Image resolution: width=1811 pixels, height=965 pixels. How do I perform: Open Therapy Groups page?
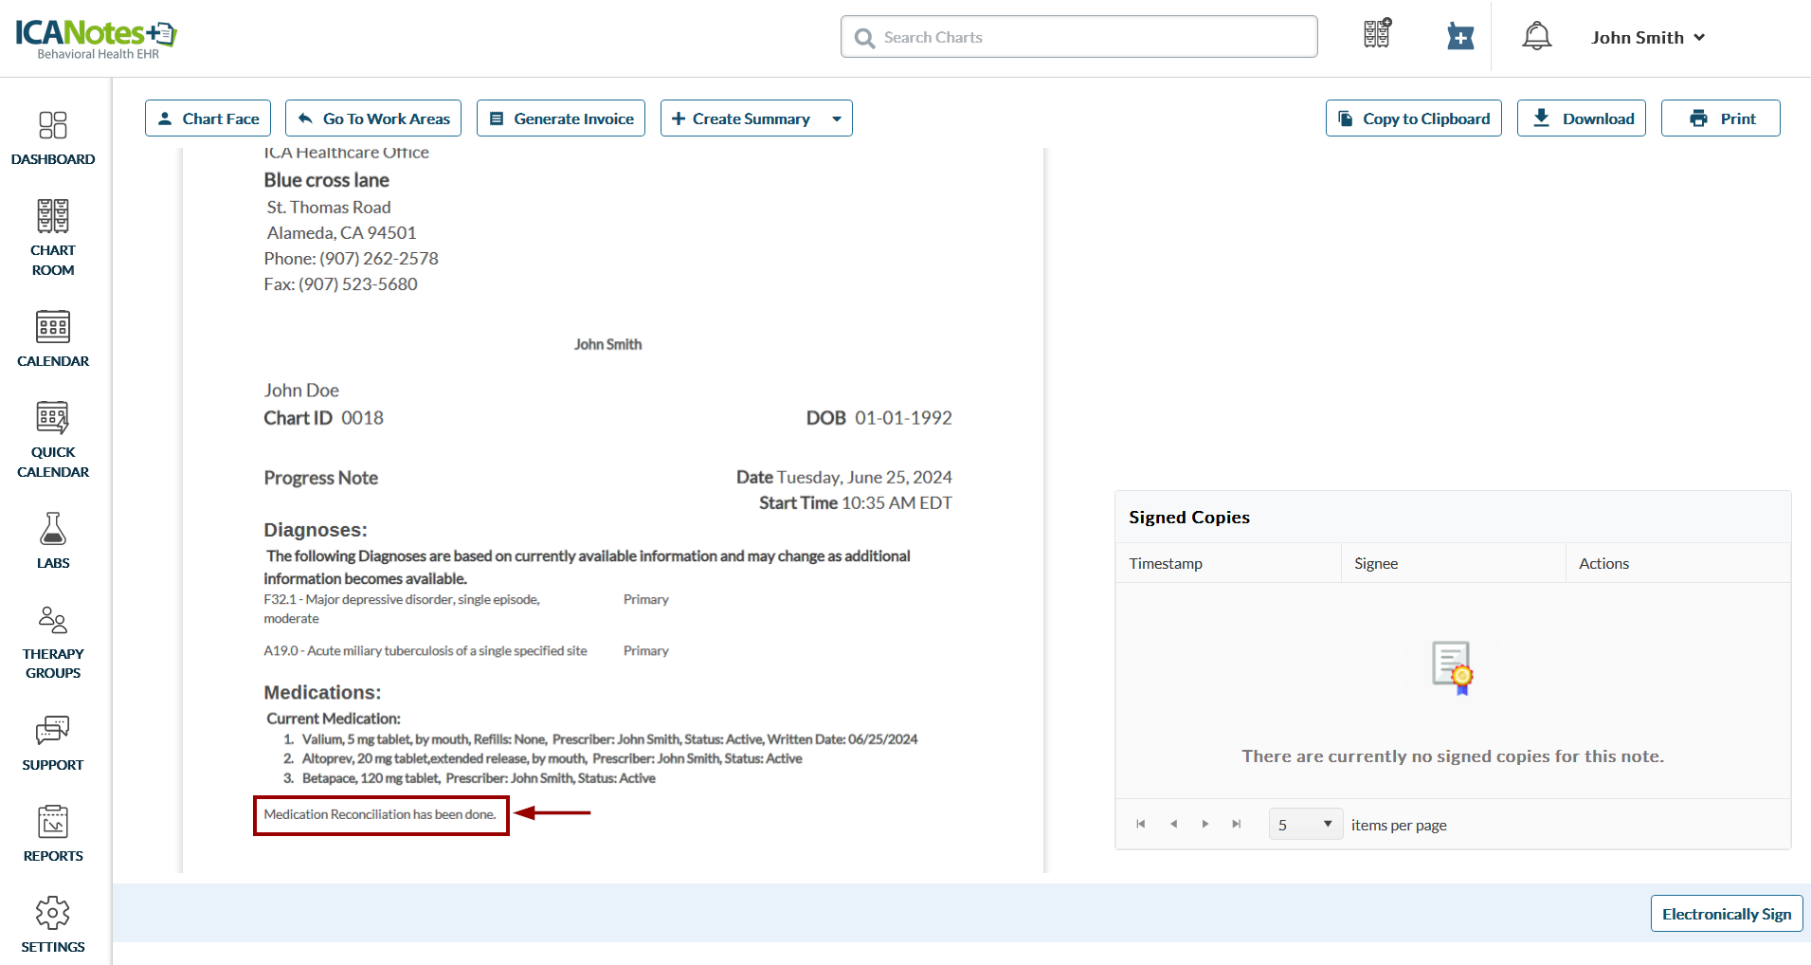coord(53,643)
